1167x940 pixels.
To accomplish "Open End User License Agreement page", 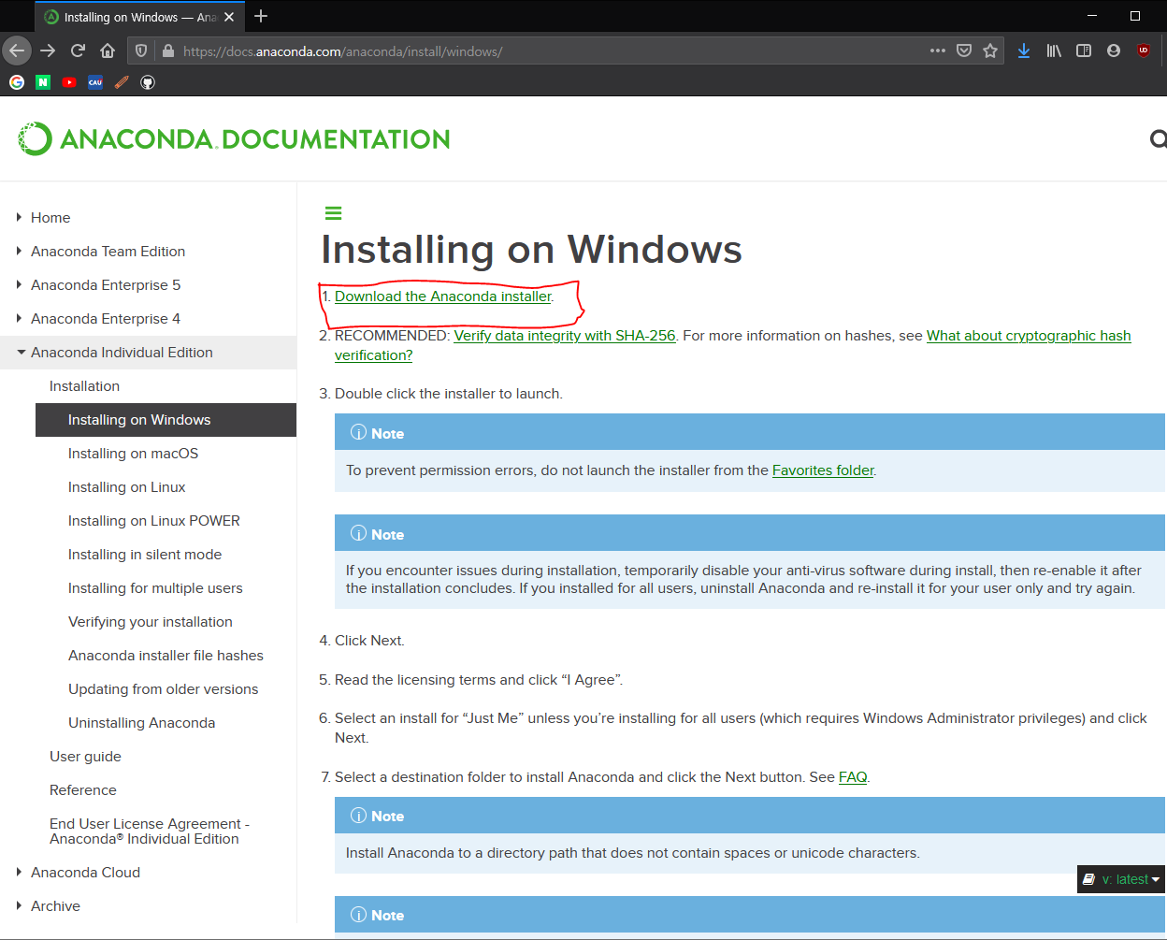I will (150, 831).
